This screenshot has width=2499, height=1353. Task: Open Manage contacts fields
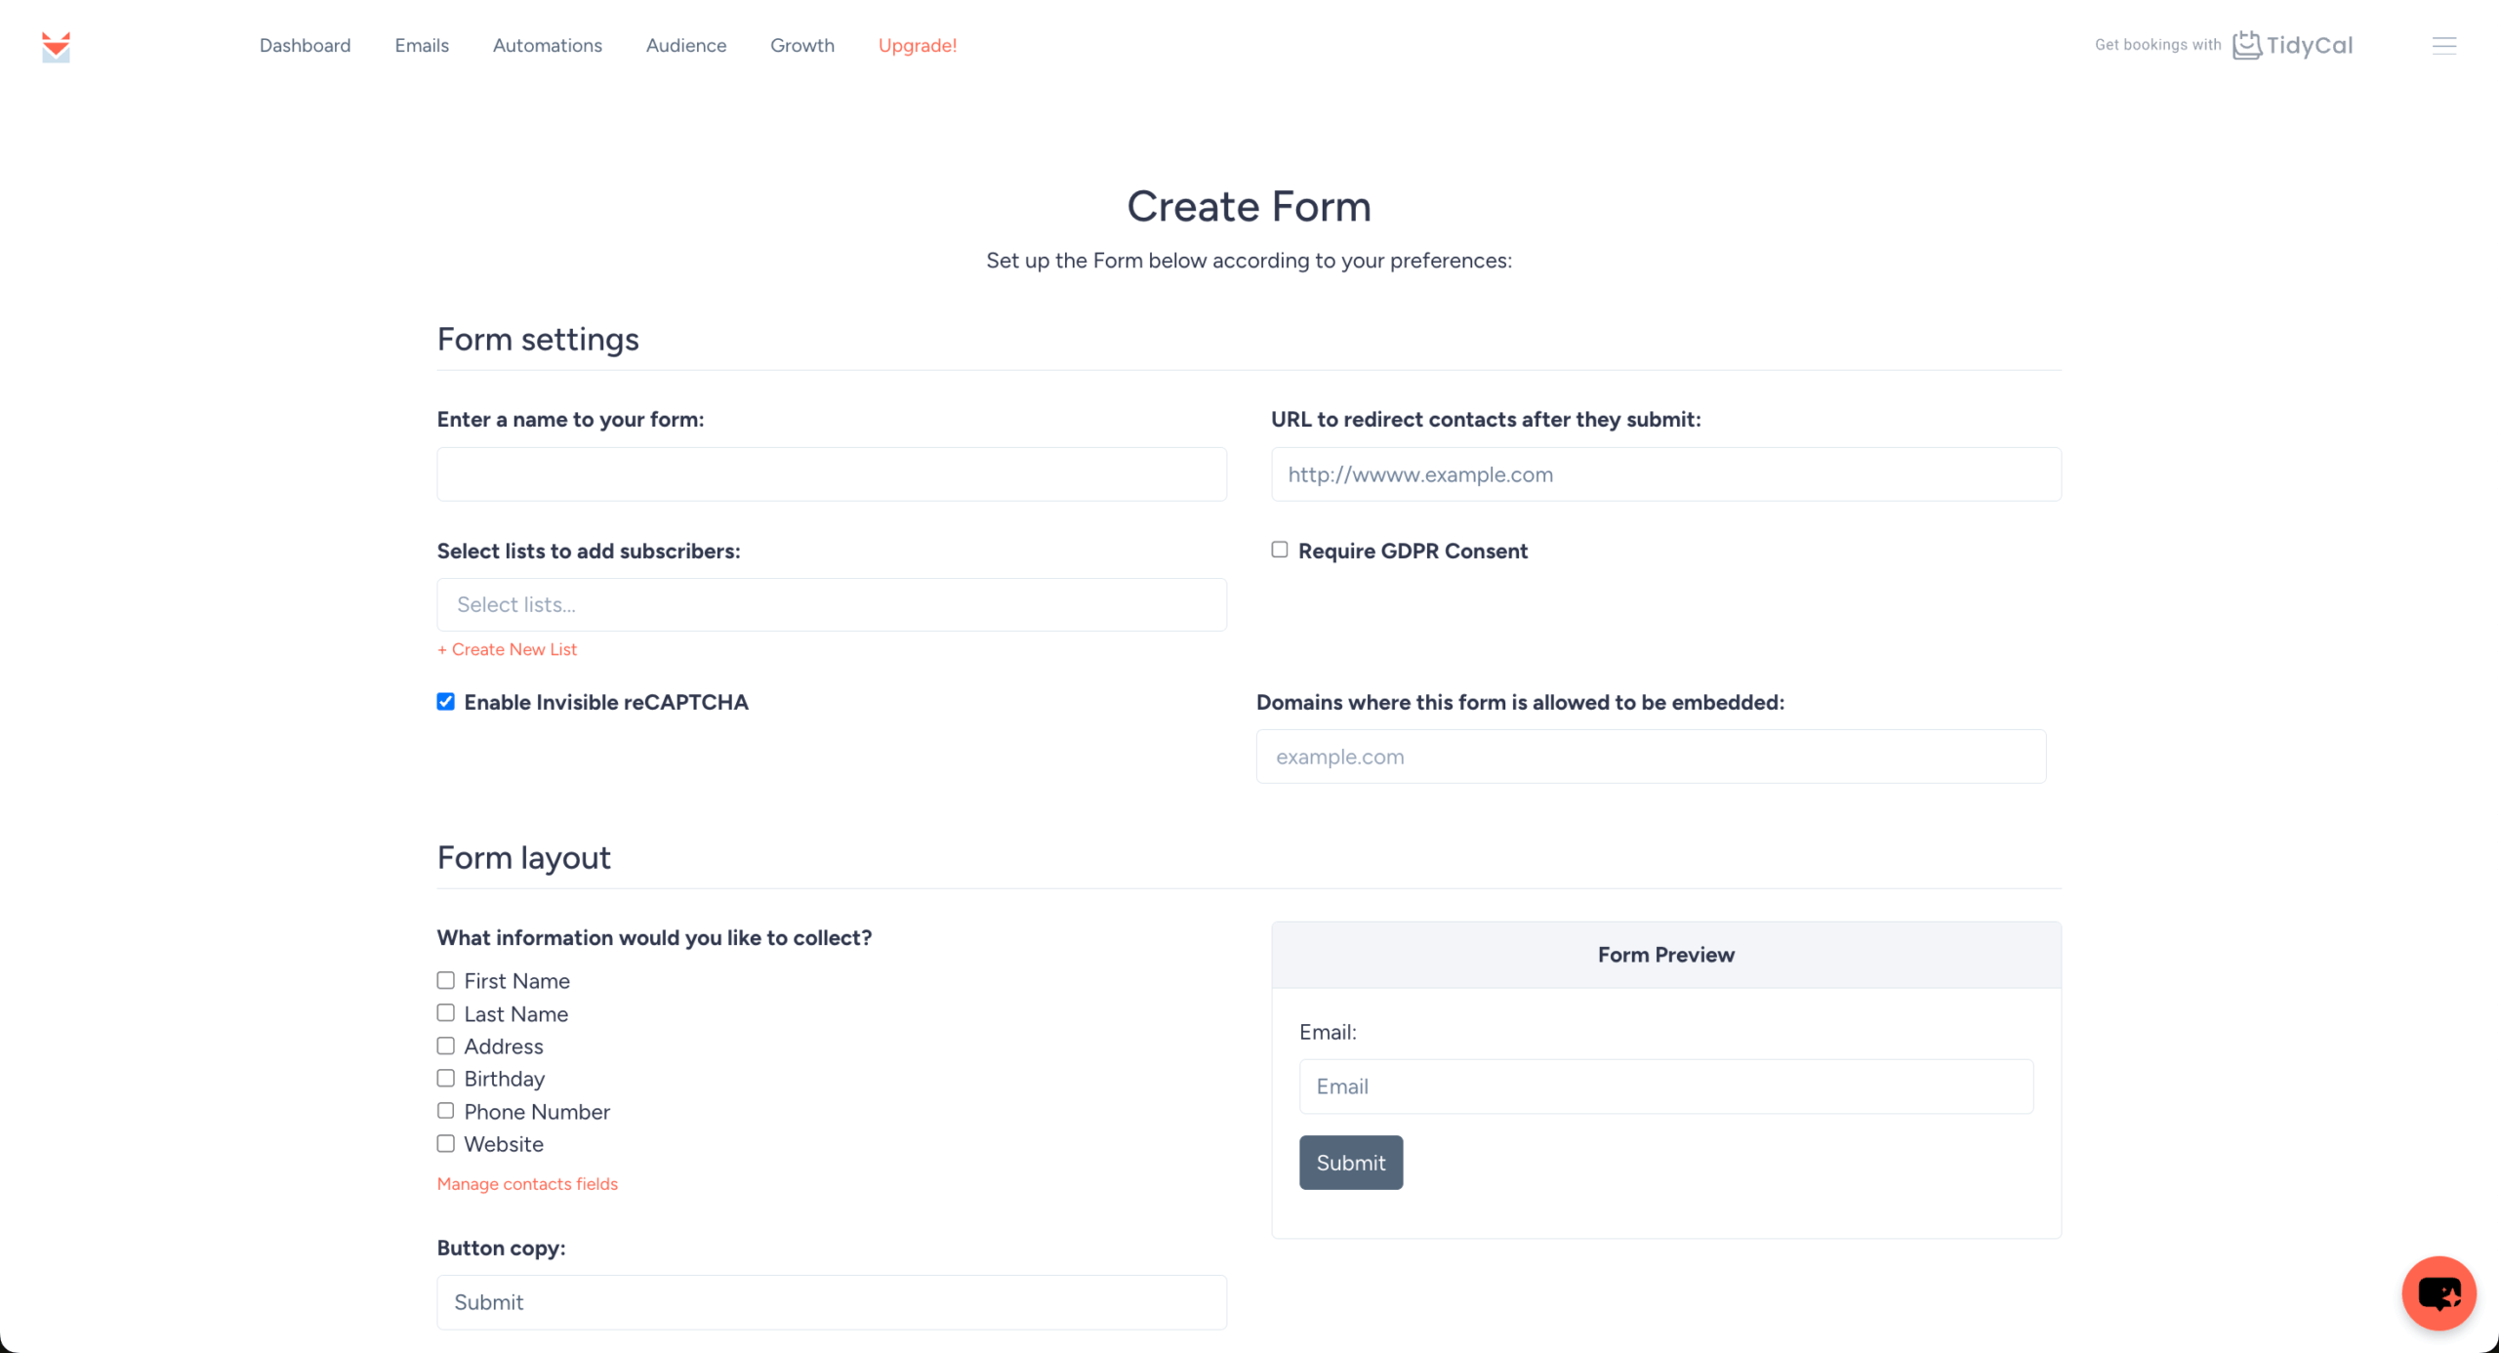[527, 1183]
